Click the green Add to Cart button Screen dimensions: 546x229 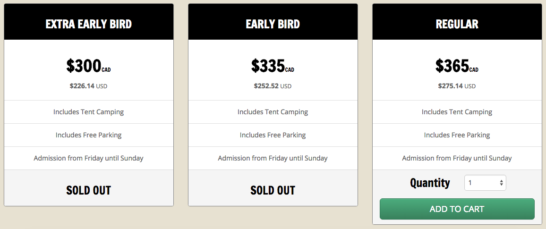457,209
